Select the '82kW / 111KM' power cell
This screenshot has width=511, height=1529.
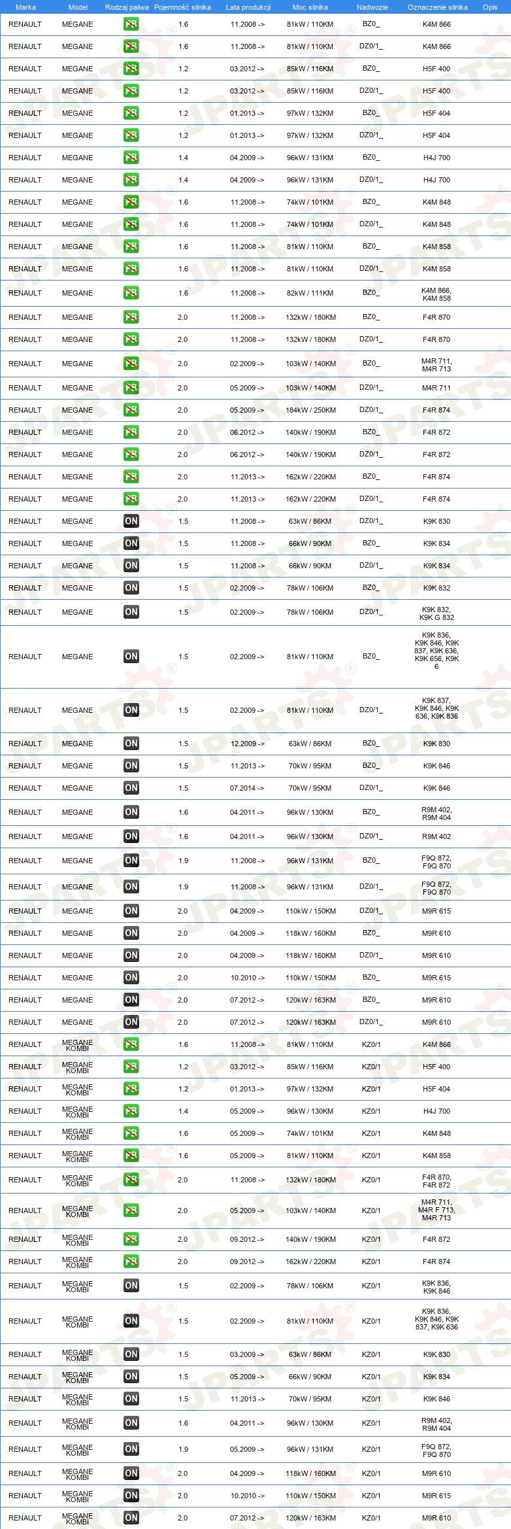310,293
